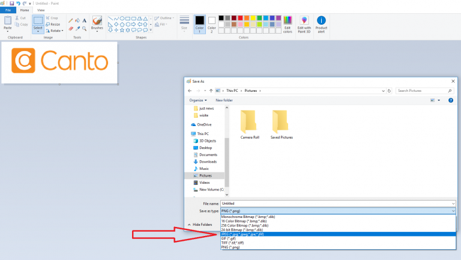The height and width of the screenshot is (260, 461).
Task: Open the File menu tab
Action: coord(8,10)
